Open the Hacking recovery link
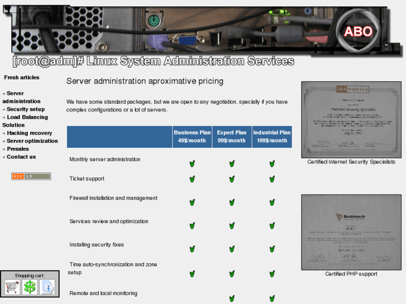This screenshot has height=304, width=406. [x=29, y=133]
